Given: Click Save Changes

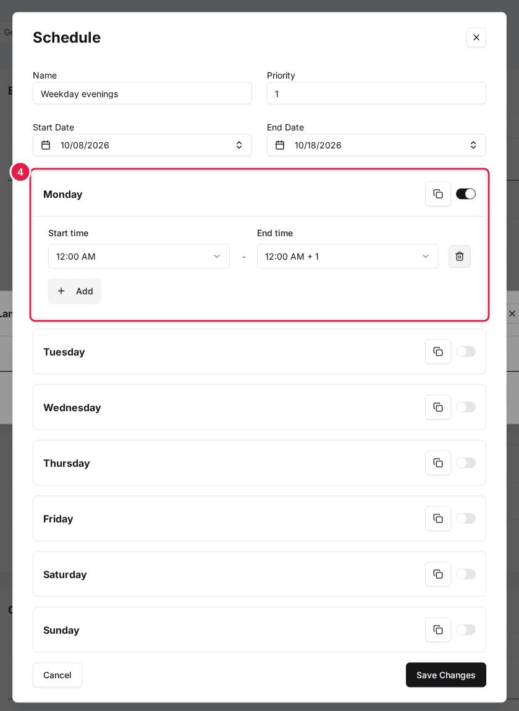Looking at the screenshot, I should click(x=446, y=675).
